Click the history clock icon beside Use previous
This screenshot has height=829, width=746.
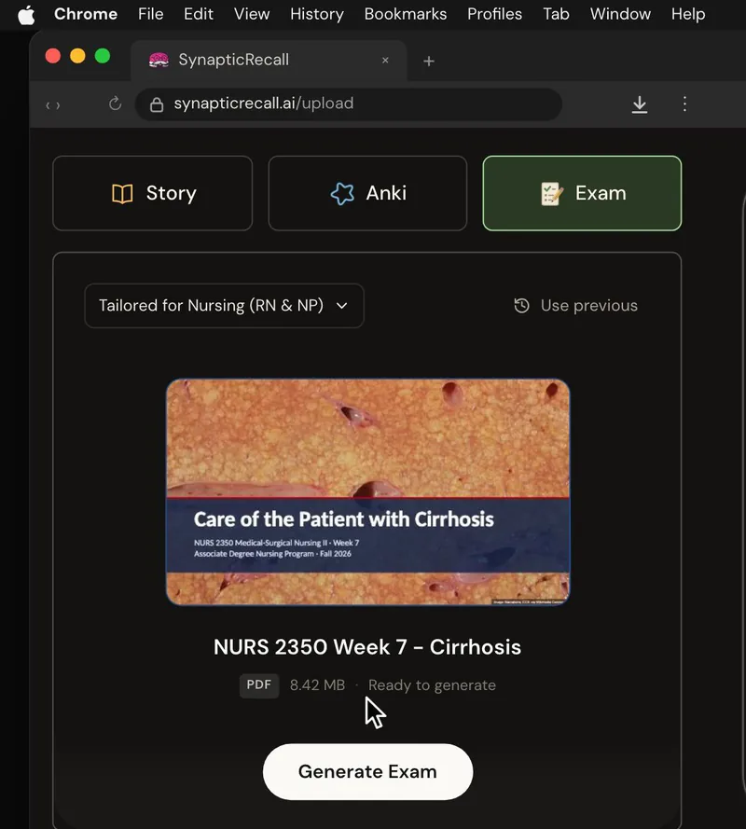tap(522, 306)
